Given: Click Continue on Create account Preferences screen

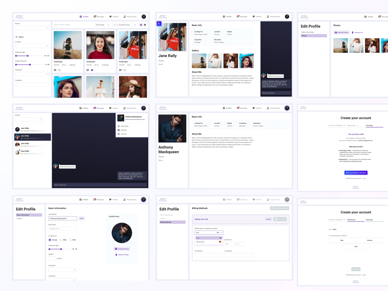Looking at the screenshot, I should coord(356,269).
